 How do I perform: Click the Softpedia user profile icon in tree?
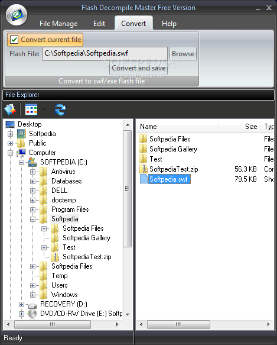click(x=21, y=134)
